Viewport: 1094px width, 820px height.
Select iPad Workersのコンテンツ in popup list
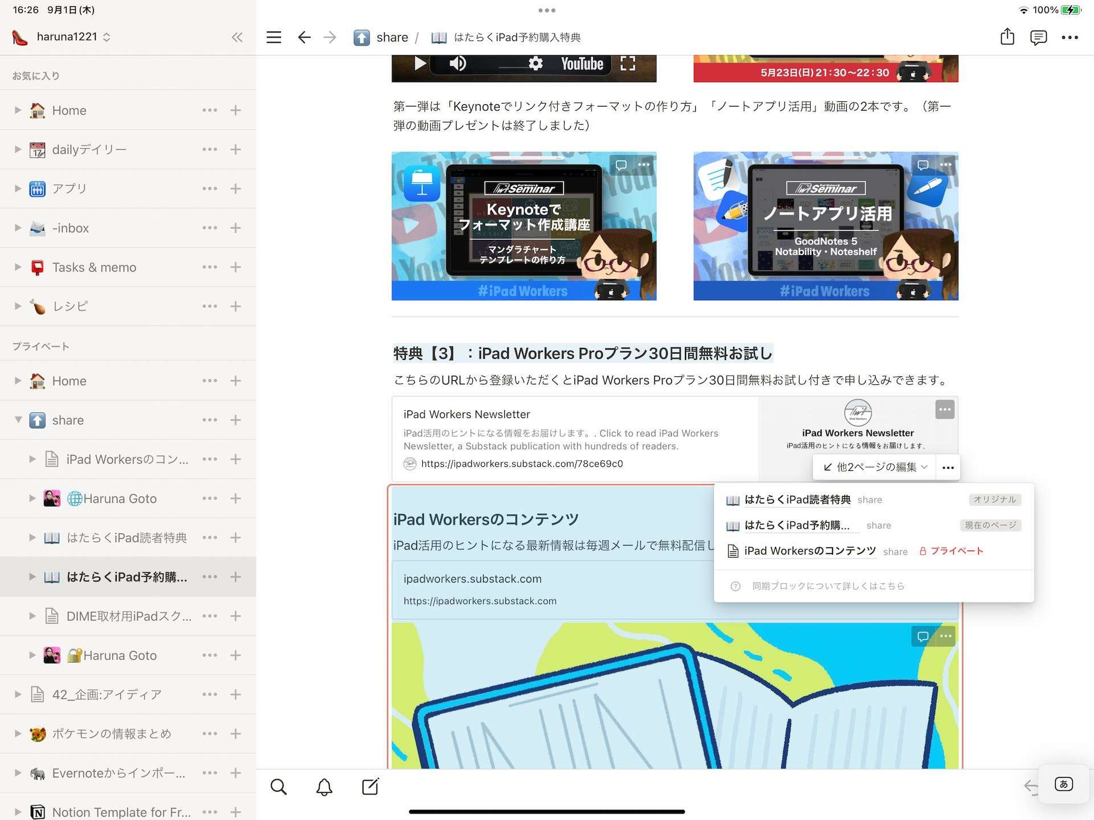[810, 551]
